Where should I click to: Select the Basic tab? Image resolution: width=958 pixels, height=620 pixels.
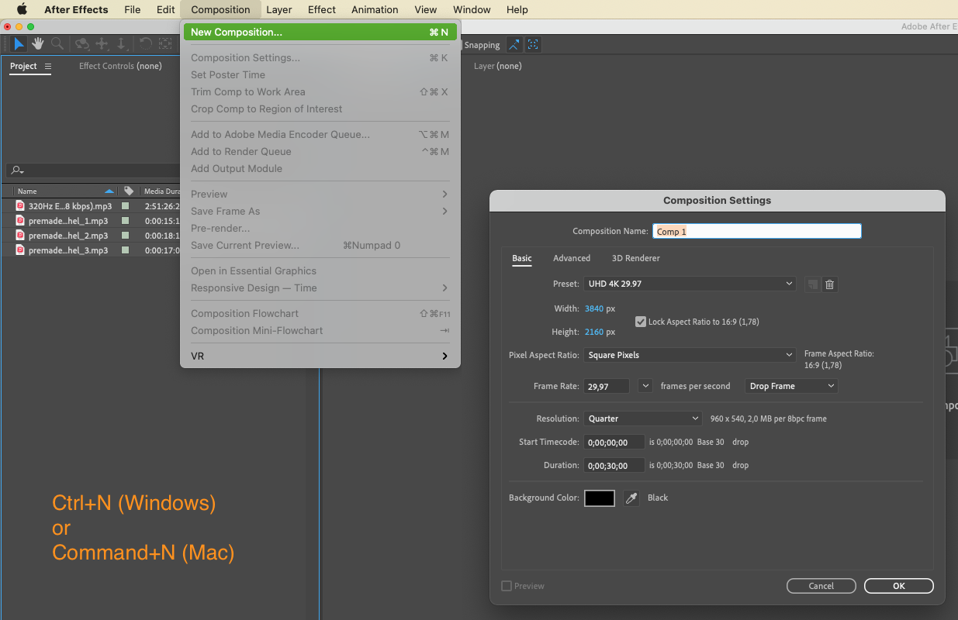(x=522, y=258)
